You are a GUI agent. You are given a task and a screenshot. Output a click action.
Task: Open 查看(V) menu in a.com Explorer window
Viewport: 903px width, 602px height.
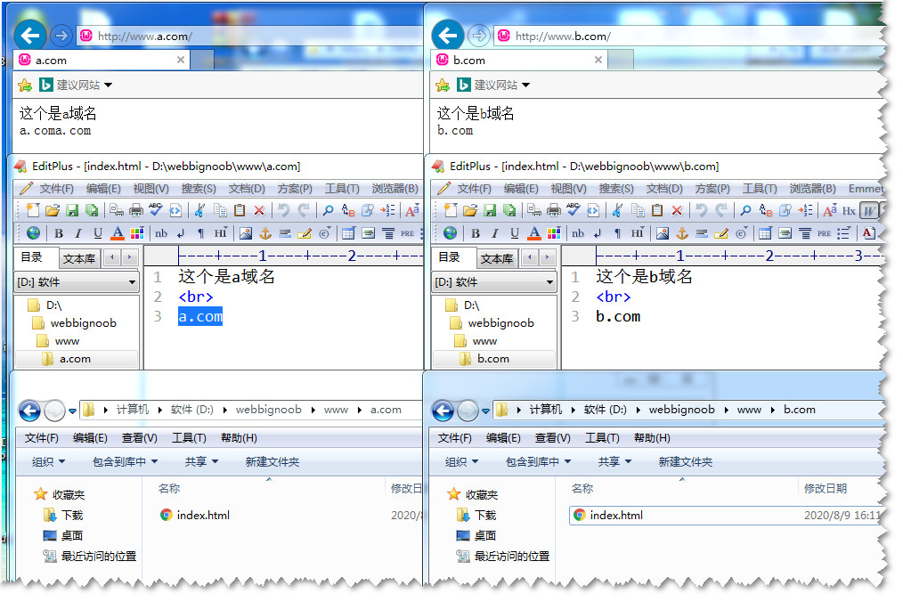pos(139,438)
